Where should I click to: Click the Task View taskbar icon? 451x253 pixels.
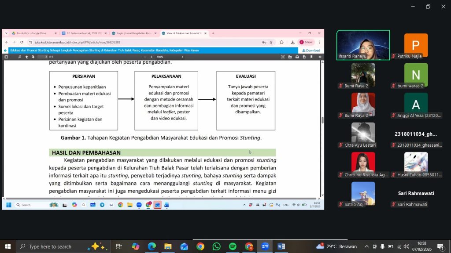click(x=118, y=246)
